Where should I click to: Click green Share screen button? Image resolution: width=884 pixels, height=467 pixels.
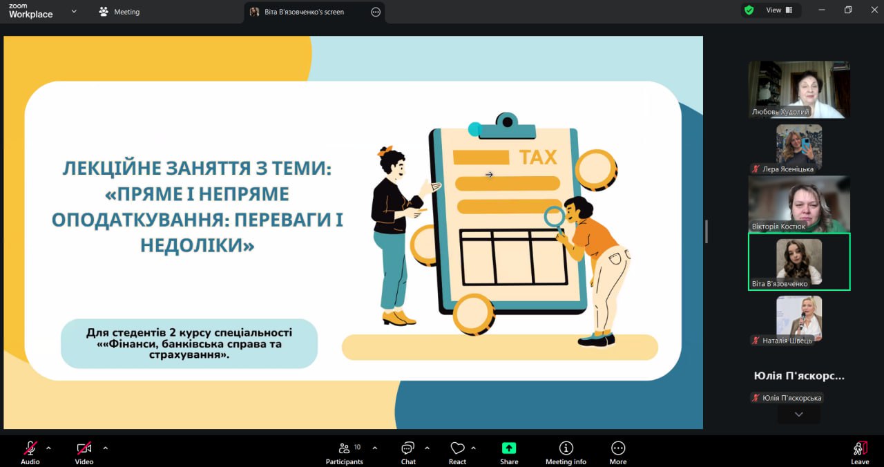click(x=509, y=452)
